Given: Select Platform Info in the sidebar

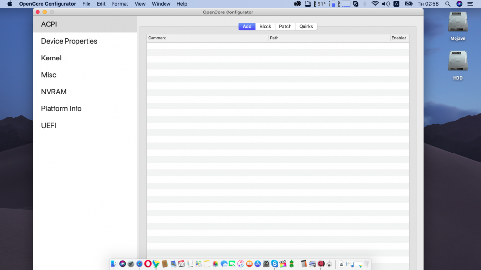Looking at the screenshot, I should click(85, 108).
